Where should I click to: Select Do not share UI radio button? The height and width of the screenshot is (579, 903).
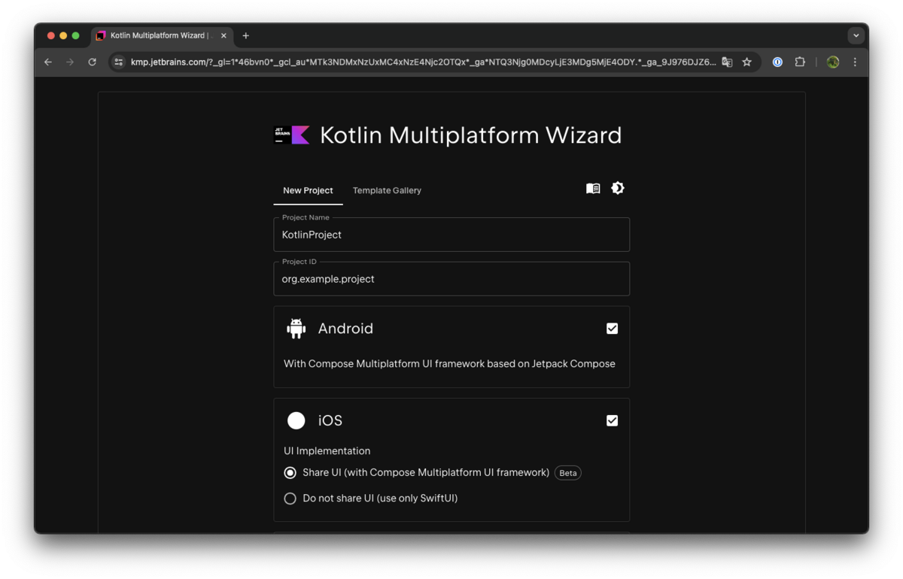pos(290,499)
